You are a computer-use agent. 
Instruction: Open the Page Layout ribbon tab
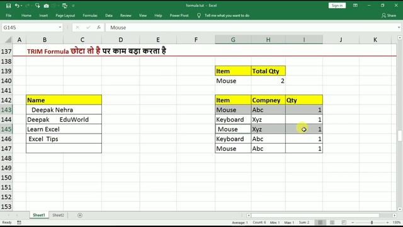click(x=65, y=15)
